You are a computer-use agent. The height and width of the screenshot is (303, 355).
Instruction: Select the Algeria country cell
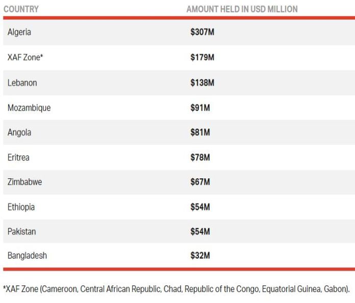[19, 32]
